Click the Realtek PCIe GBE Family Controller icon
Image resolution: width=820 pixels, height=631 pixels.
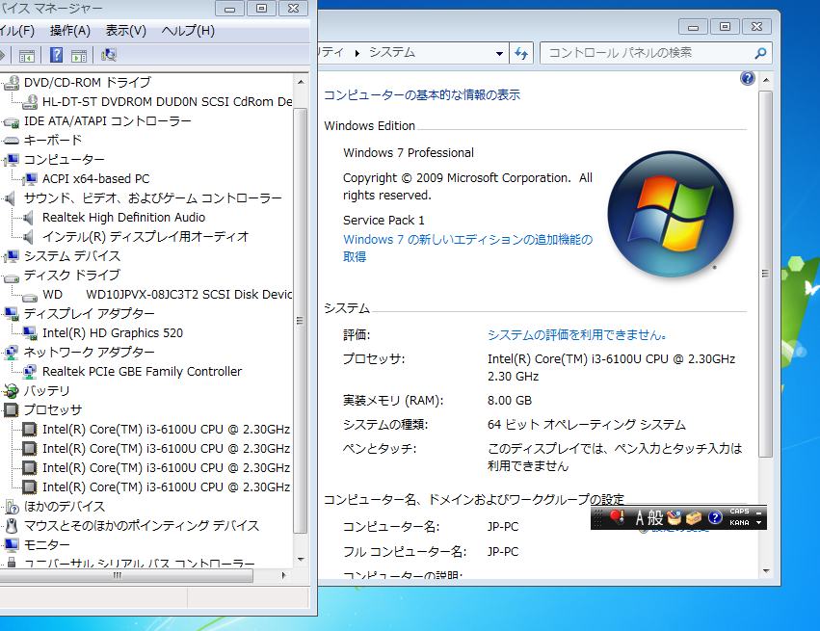point(30,372)
